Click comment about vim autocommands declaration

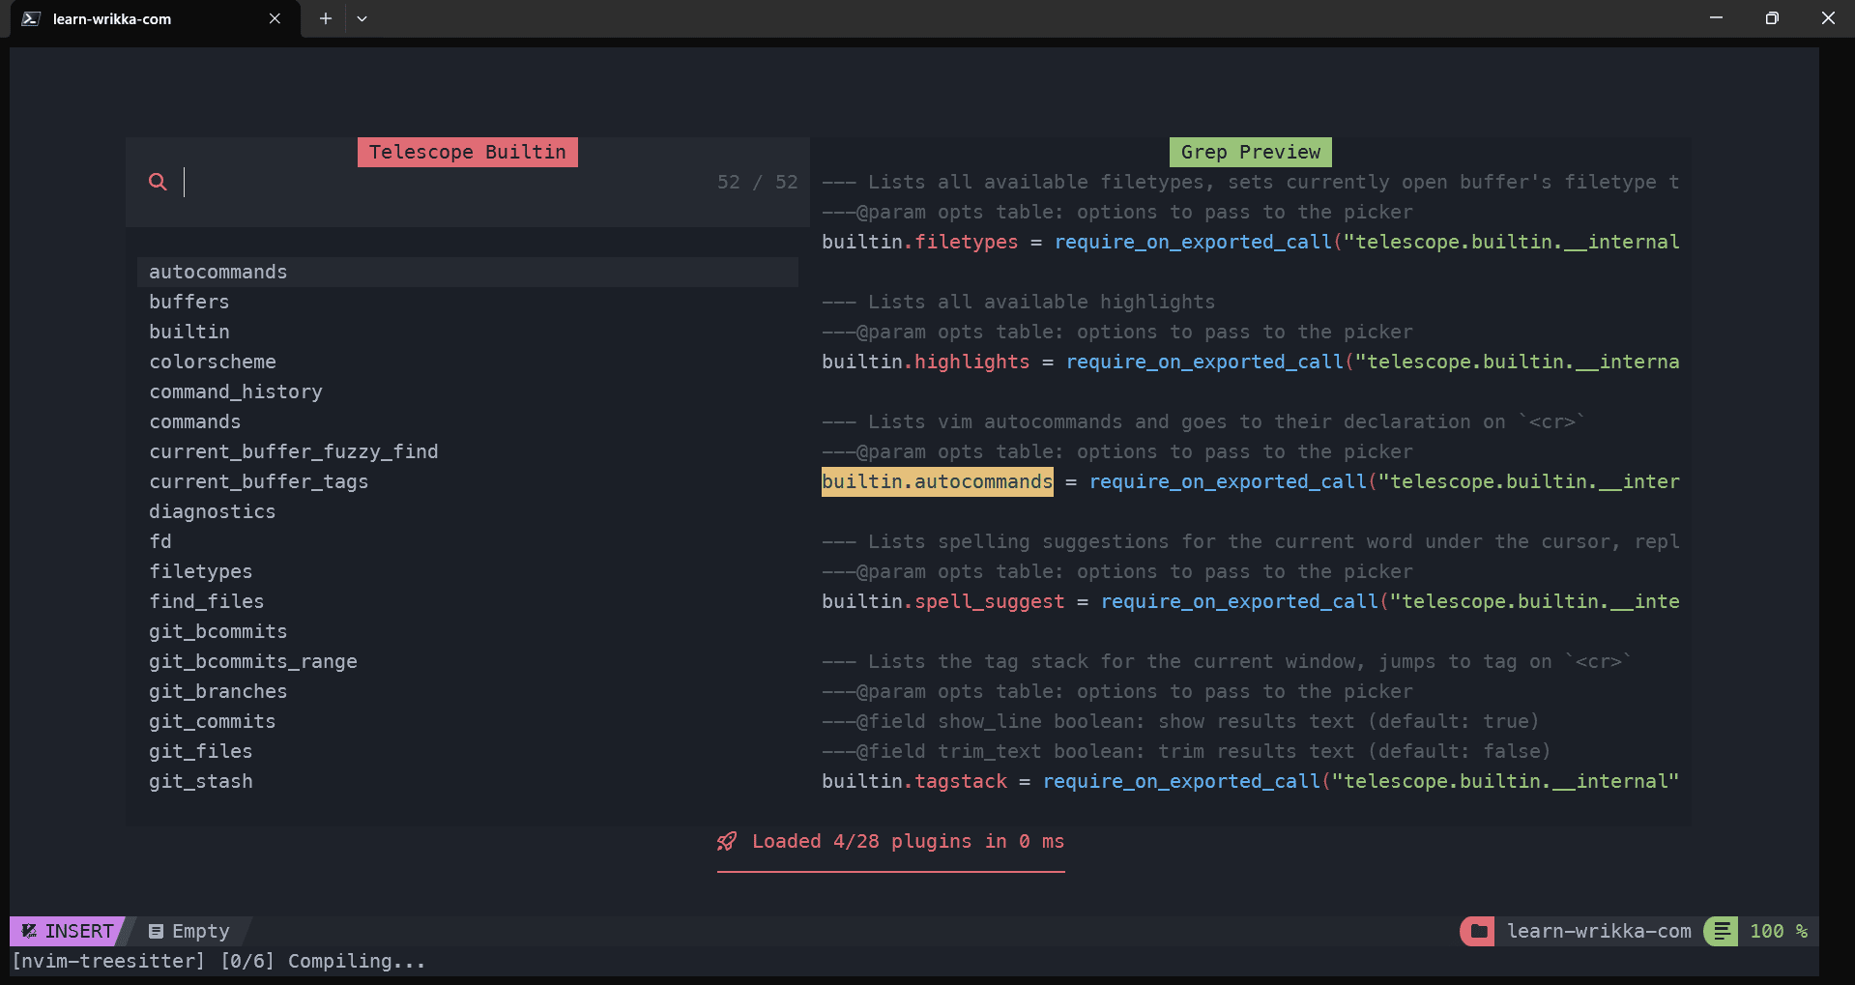[1203, 421]
